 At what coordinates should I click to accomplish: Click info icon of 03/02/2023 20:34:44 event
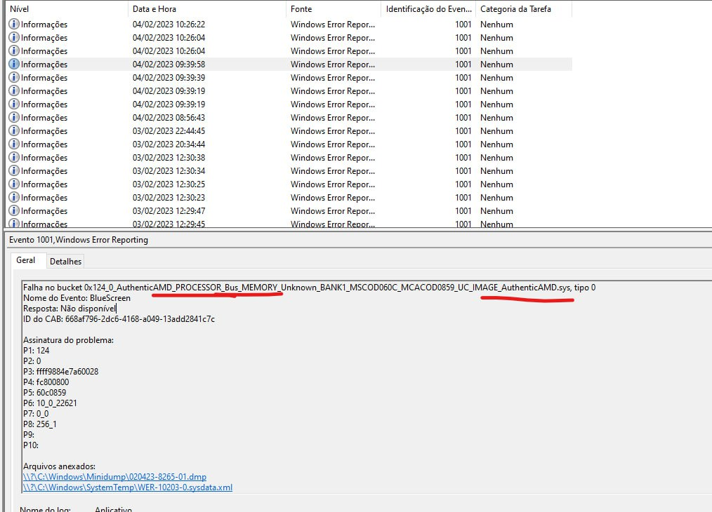click(x=14, y=144)
